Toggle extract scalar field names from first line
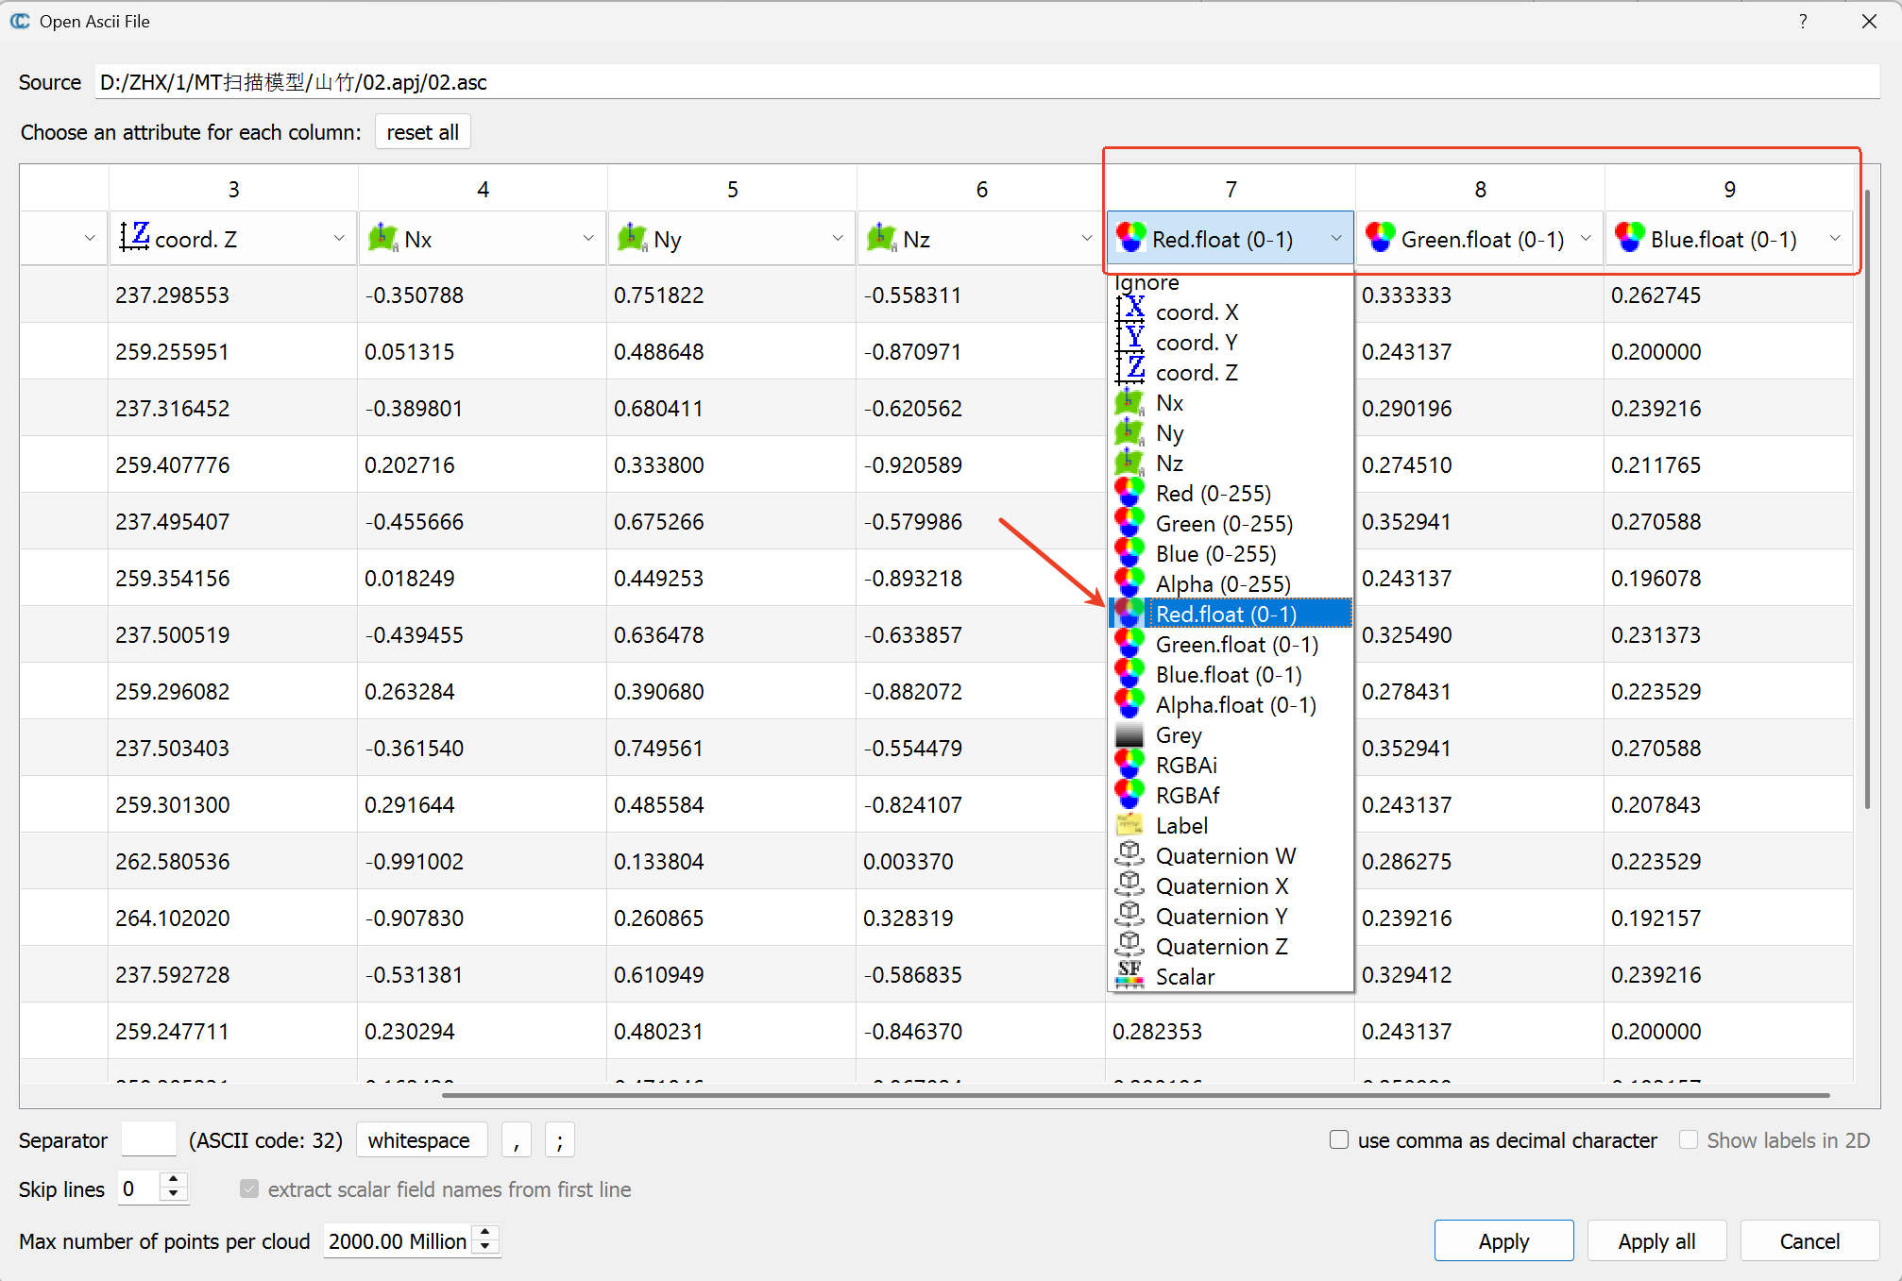This screenshot has width=1902, height=1281. 248,1188
